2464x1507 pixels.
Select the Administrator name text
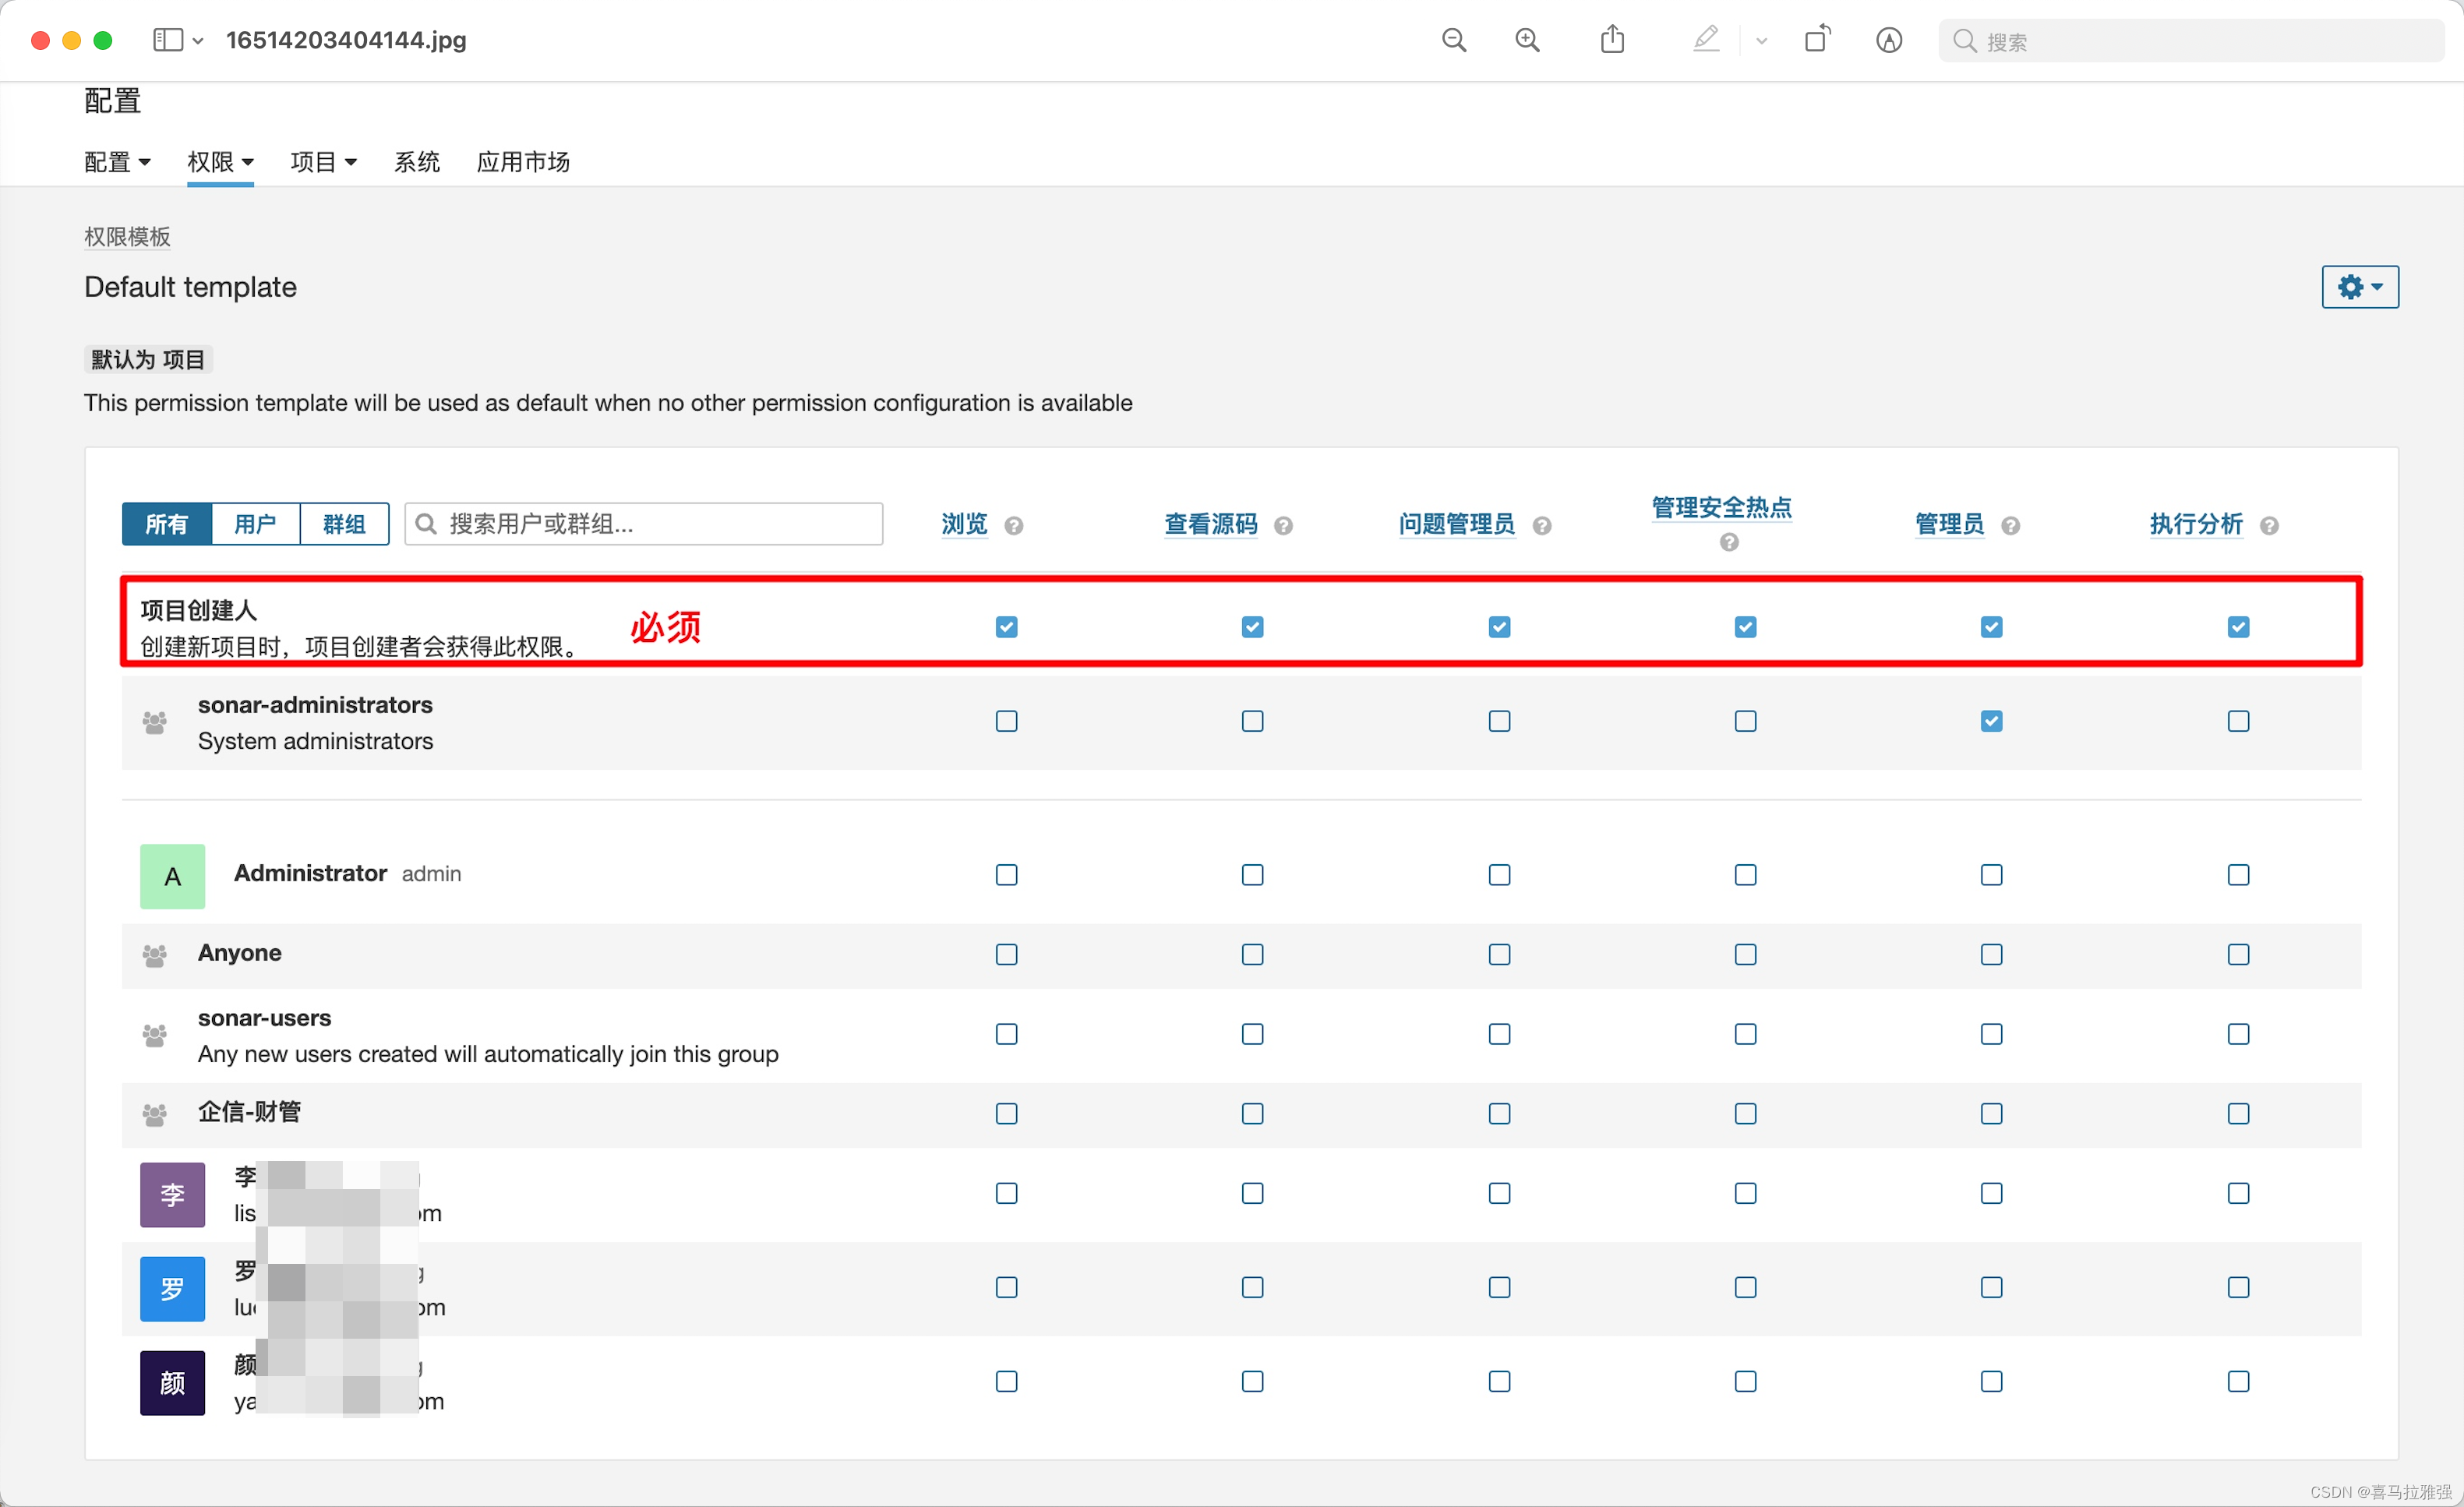(x=310, y=873)
